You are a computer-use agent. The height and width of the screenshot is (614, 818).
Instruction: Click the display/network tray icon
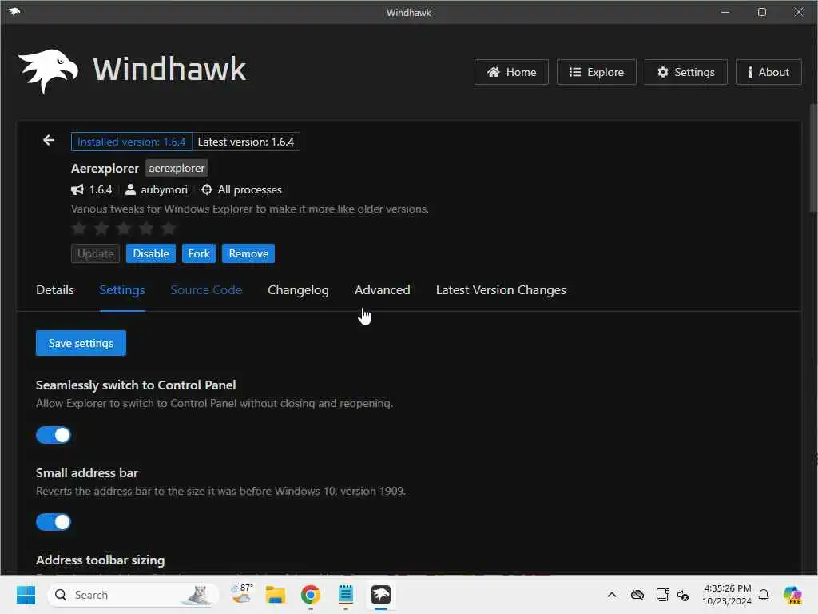662,595
